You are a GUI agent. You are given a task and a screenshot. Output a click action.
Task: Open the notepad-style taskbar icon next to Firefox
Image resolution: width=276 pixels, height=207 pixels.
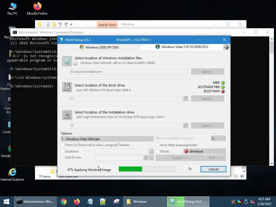(x=90, y=202)
